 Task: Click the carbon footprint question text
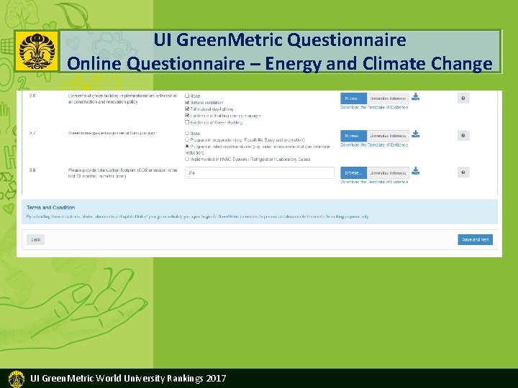(x=122, y=173)
